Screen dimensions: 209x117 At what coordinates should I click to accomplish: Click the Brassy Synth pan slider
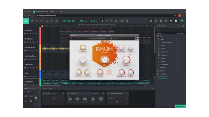tap(28, 92)
